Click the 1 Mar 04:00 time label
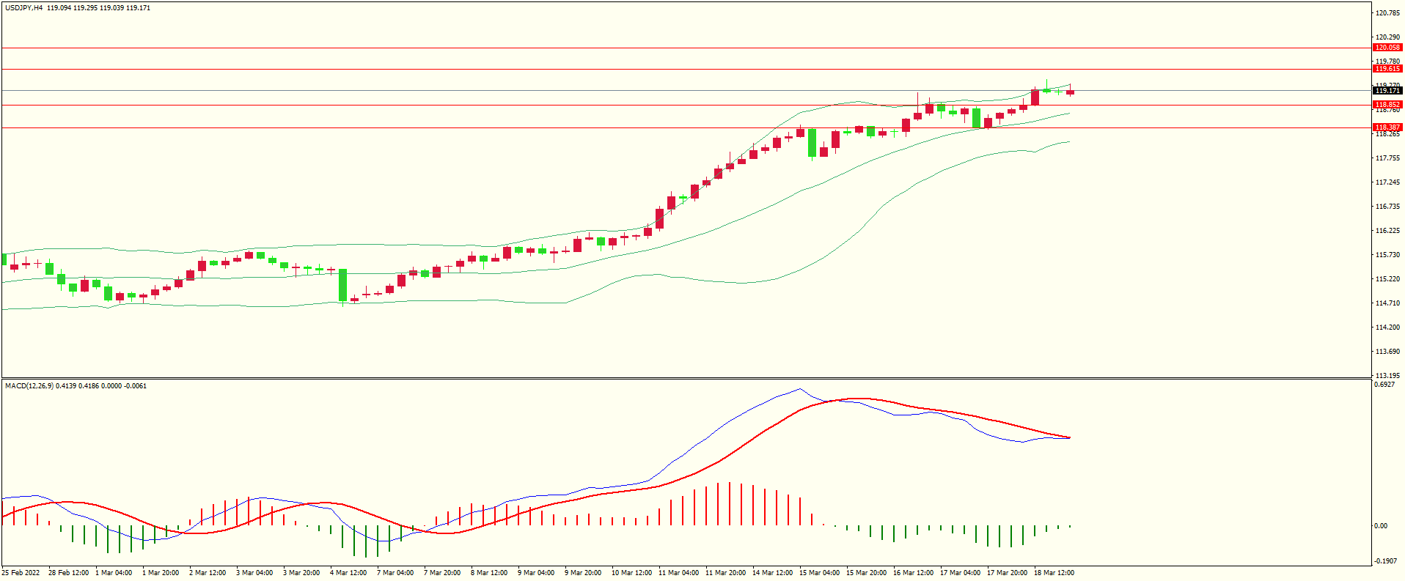The image size is (1405, 581). click(114, 573)
